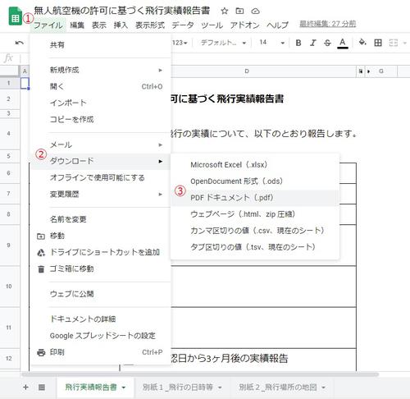Open the 表示形式 menu
410x399 pixels.
point(150,25)
